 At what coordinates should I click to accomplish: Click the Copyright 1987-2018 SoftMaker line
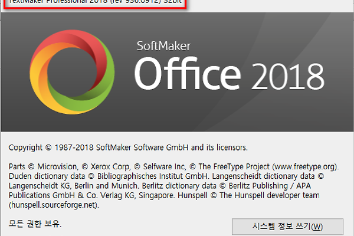129,146
